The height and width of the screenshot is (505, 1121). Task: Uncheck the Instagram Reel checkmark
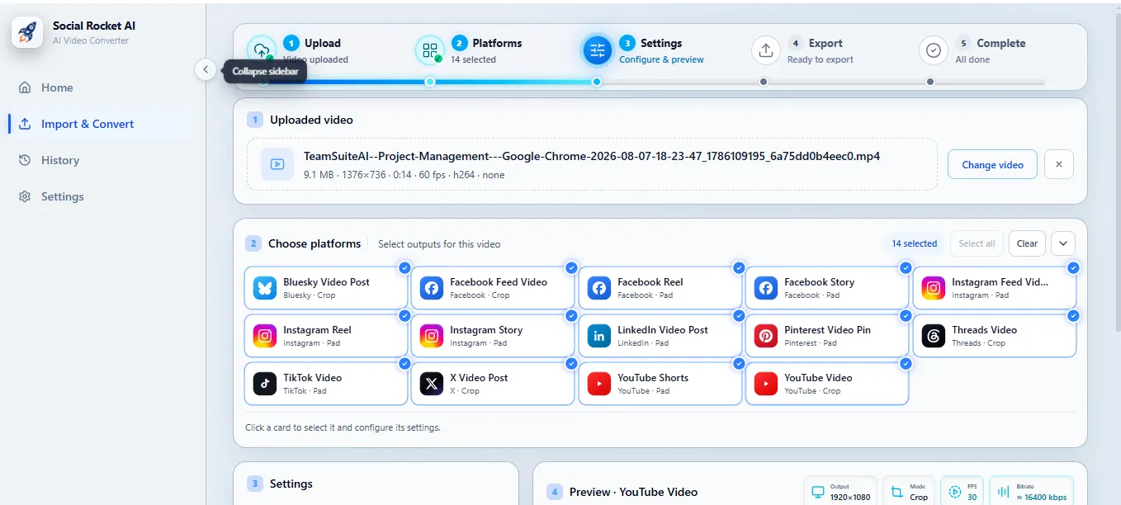click(x=404, y=315)
